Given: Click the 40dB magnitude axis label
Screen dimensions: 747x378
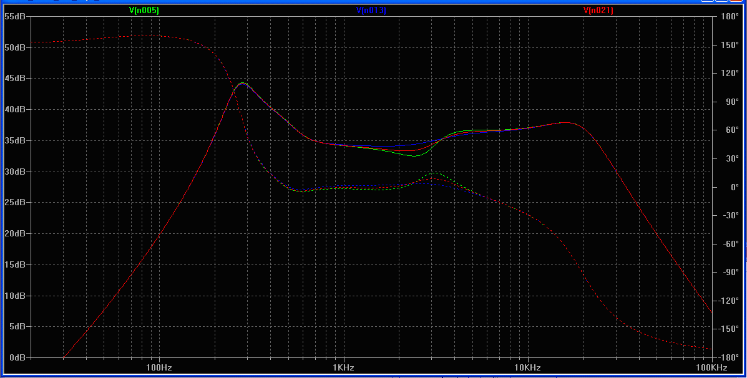Looking at the screenshot, I should click(x=15, y=110).
